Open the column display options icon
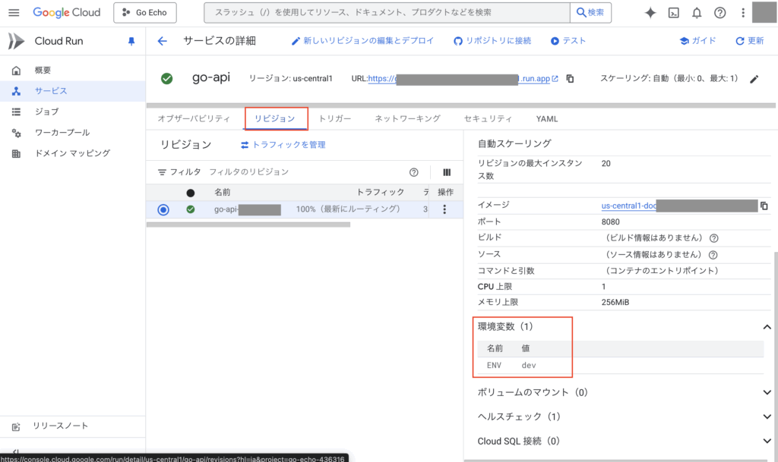 [447, 172]
